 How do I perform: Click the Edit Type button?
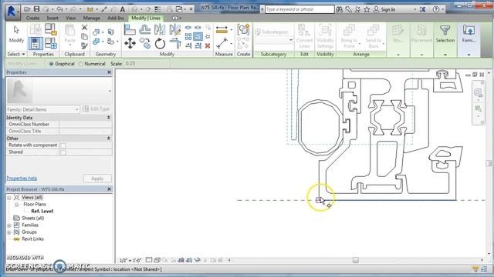pyautogui.click(x=96, y=109)
